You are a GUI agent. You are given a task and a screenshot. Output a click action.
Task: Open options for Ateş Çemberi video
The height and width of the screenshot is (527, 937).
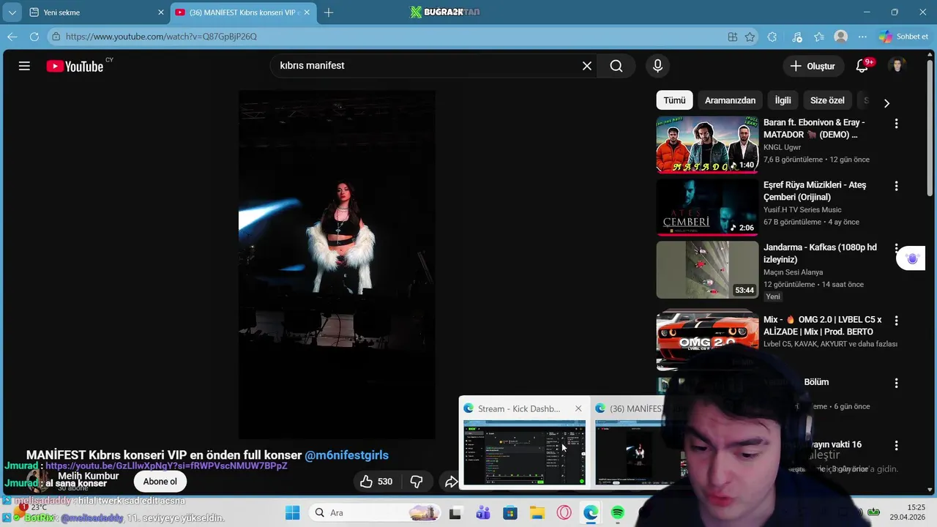896,186
